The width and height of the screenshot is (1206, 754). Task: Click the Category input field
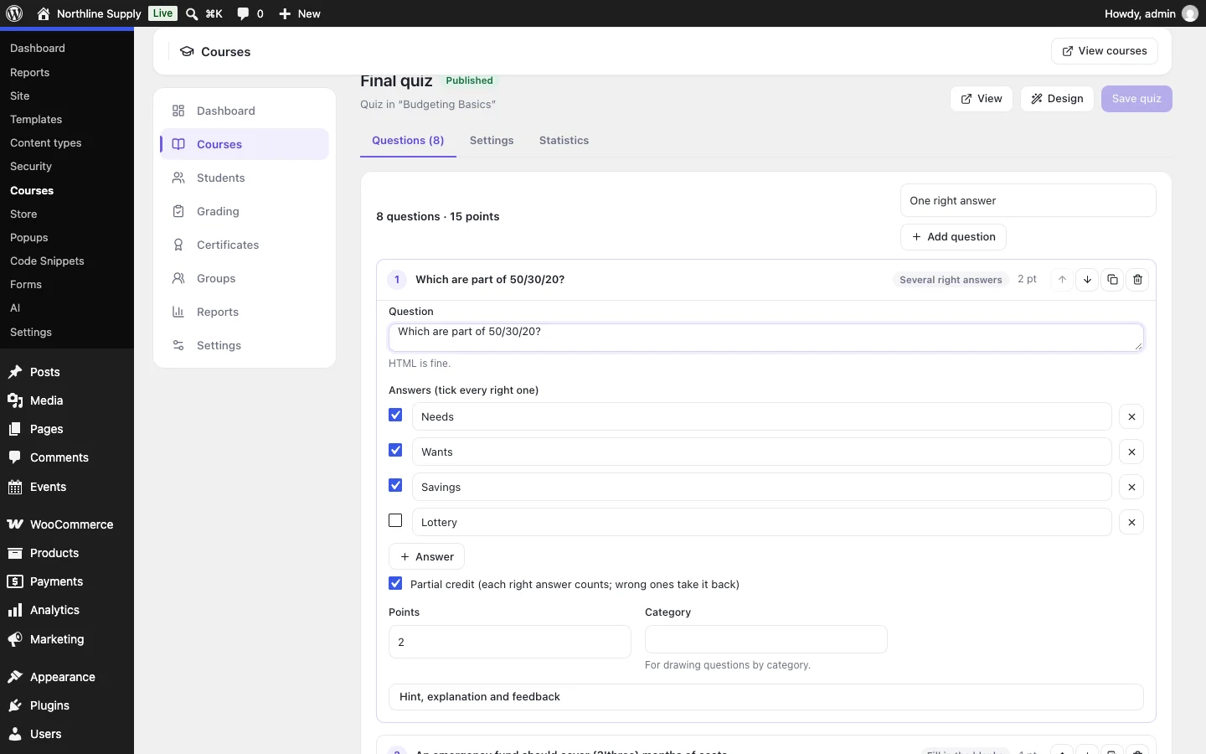(x=766, y=639)
